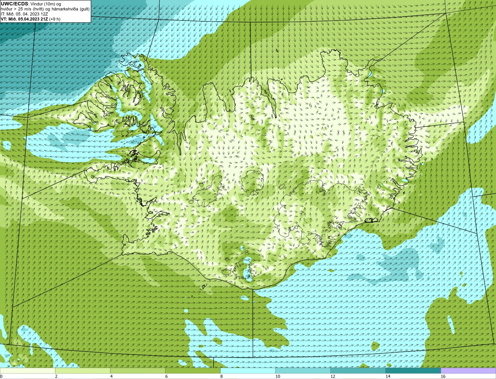Click the pale cream 0–2 m/s legend swatch

[28, 371]
